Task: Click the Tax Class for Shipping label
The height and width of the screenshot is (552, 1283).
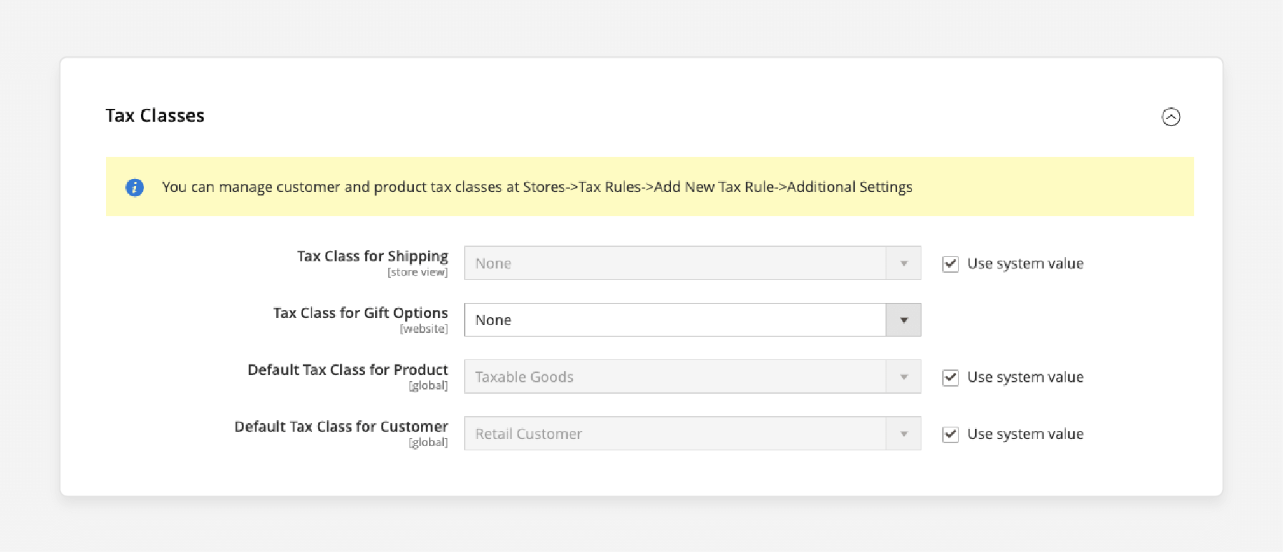Action: click(x=372, y=256)
